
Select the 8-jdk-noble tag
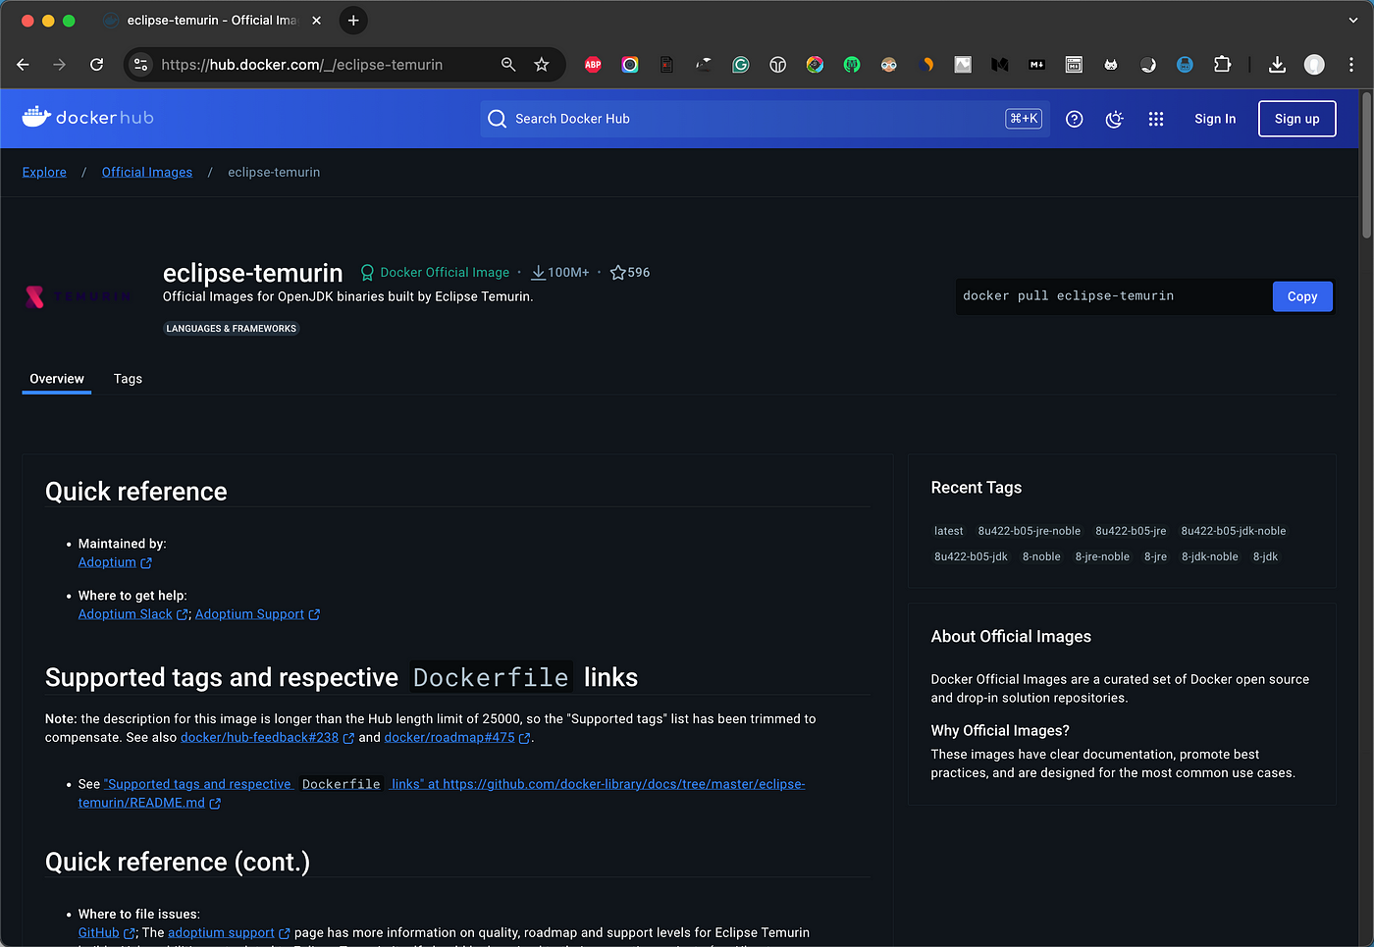coord(1210,556)
